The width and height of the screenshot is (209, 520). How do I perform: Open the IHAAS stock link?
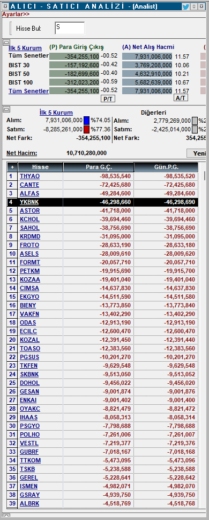point(29,418)
